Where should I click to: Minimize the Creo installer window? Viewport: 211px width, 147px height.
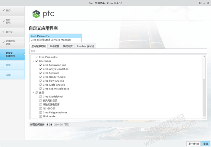(x=204, y=3)
